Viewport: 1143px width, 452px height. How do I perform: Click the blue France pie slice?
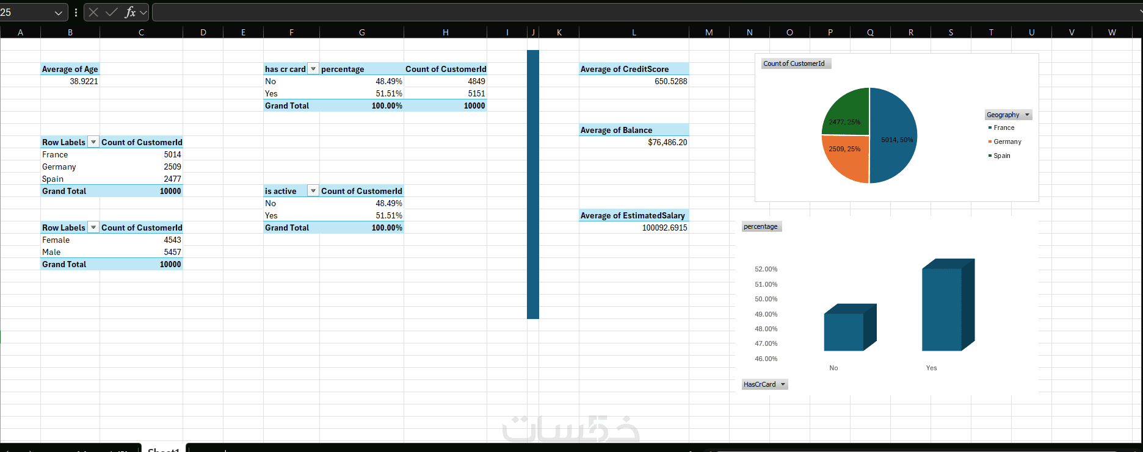(893, 135)
